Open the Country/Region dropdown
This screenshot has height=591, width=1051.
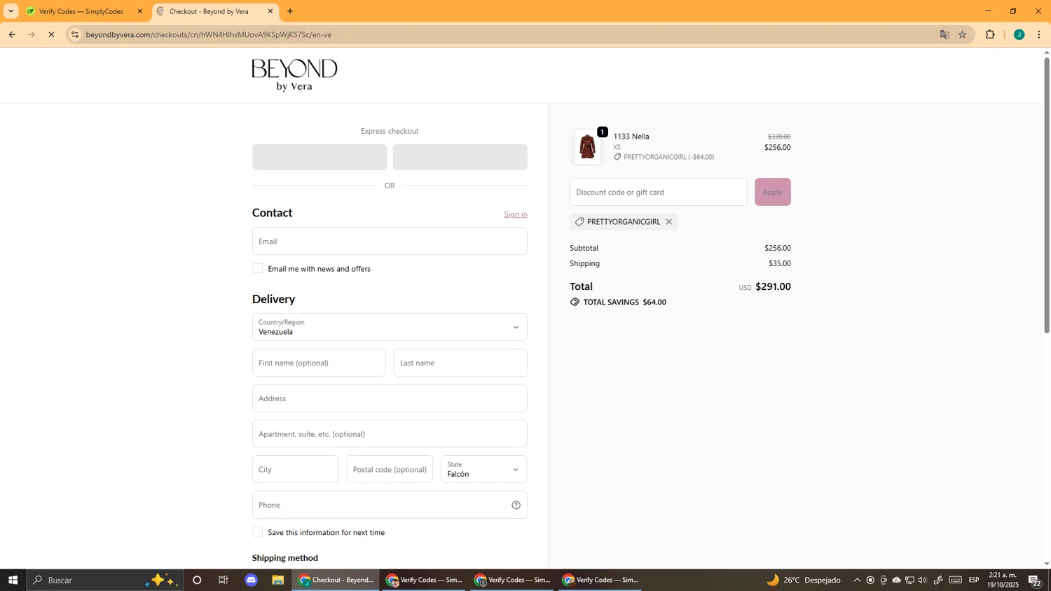tap(390, 327)
